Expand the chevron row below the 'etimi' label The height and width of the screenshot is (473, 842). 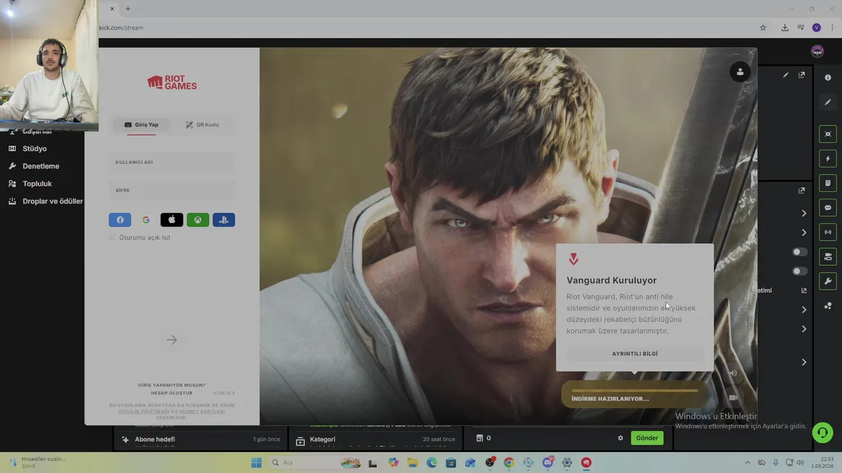804,309
